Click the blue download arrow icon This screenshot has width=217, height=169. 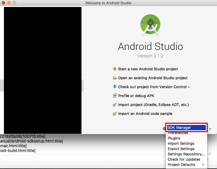coord(115,87)
